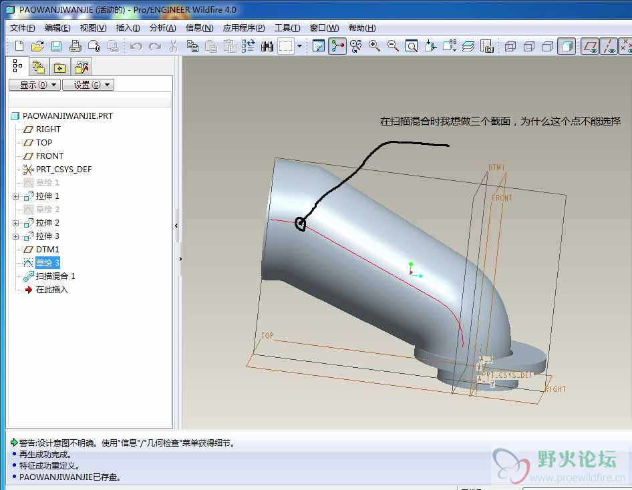This screenshot has width=632, height=490.
Task: Click the Orient mode icon
Action: pyautogui.click(x=355, y=46)
